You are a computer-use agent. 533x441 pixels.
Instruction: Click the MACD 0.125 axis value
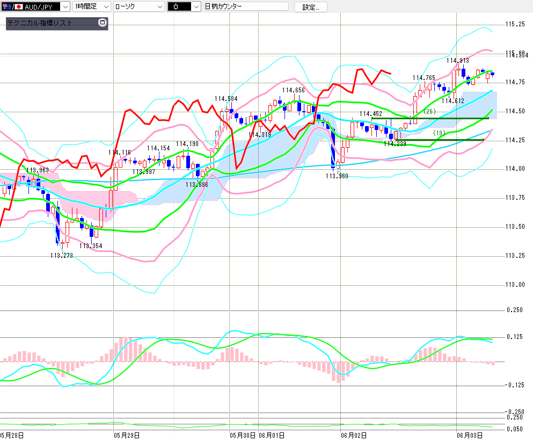(515, 337)
